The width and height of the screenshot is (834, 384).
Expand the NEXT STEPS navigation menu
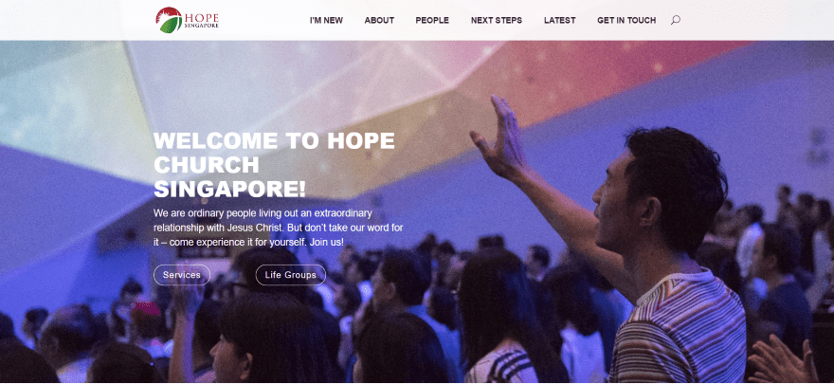coord(497,20)
